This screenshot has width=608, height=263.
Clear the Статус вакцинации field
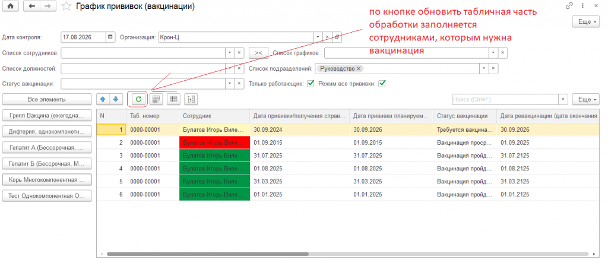coord(239,84)
